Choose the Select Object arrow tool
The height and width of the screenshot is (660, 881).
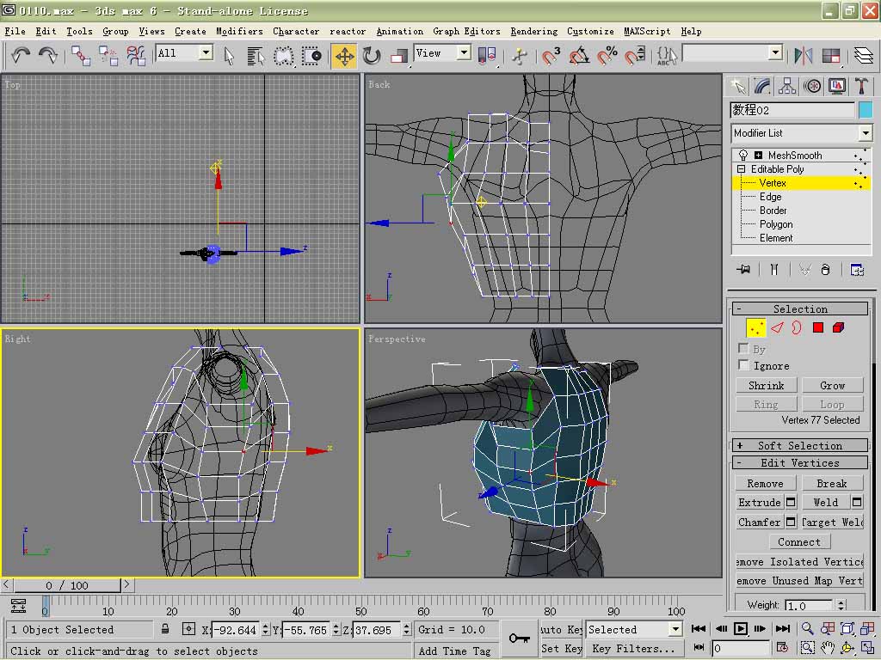(229, 56)
